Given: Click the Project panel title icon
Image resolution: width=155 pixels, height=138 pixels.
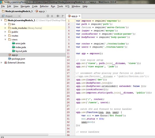Looking at the screenshot, I should 3,16.
